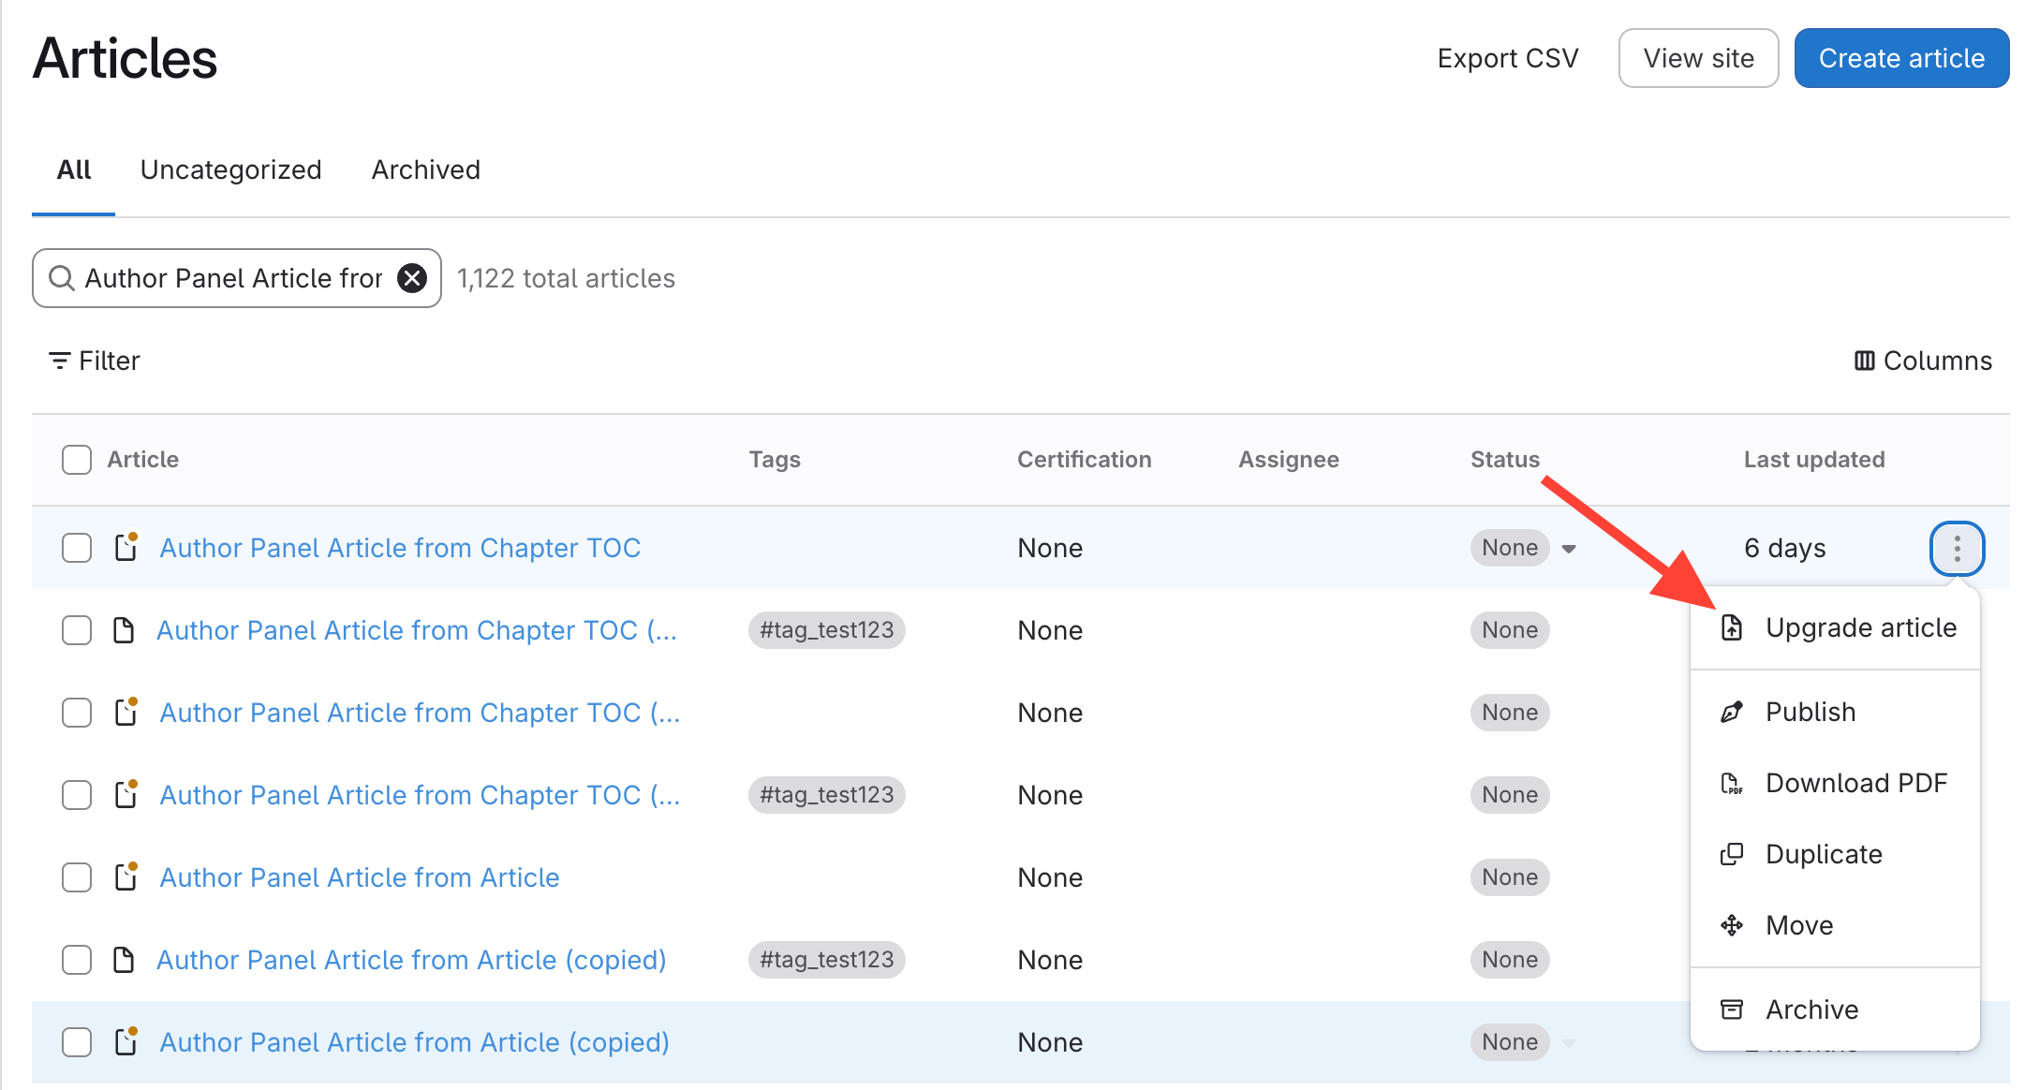Clear the search field with X icon
The height and width of the screenshot is (1090, 2025).
412,278
